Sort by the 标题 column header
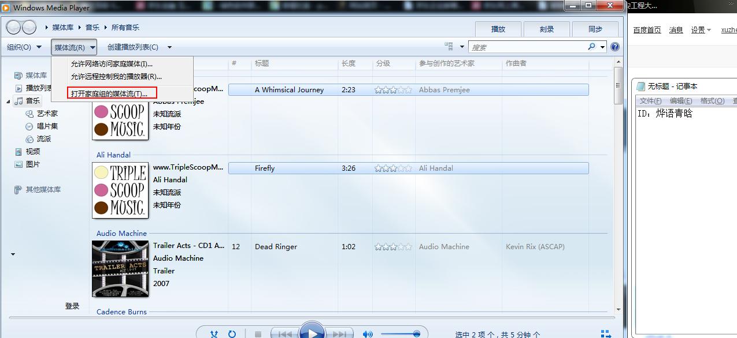Viewport: 737px width, 338px height. pos(262,63)
